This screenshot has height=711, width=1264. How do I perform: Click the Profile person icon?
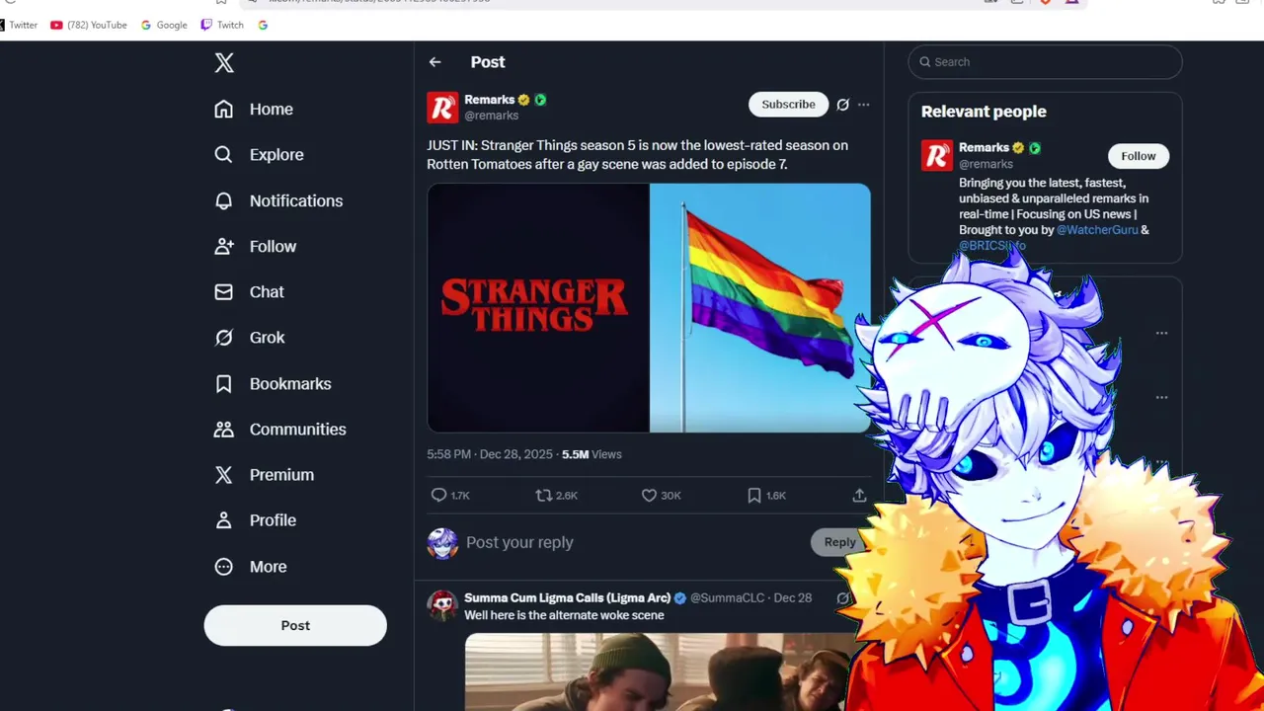click(x=224, y=520)
